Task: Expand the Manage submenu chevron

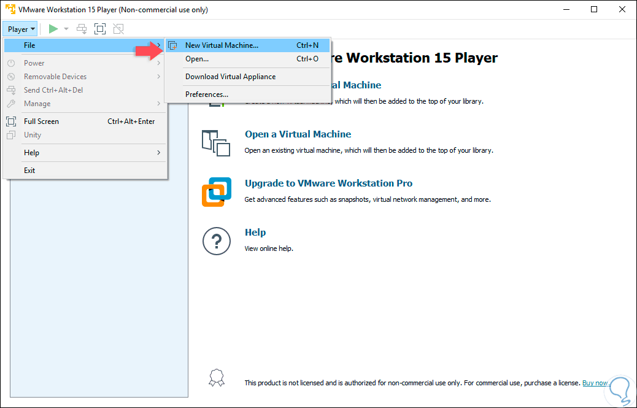Action: point(159,104)
